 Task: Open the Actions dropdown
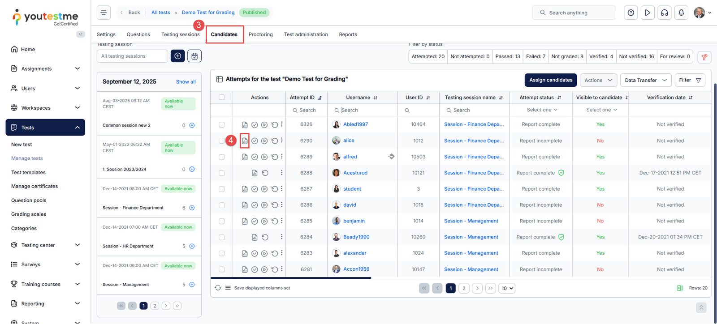pos(598,81)
